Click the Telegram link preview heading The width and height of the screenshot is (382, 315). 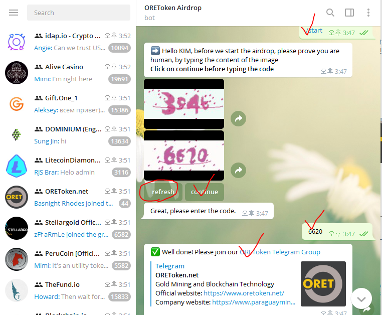tap(170, 266)
